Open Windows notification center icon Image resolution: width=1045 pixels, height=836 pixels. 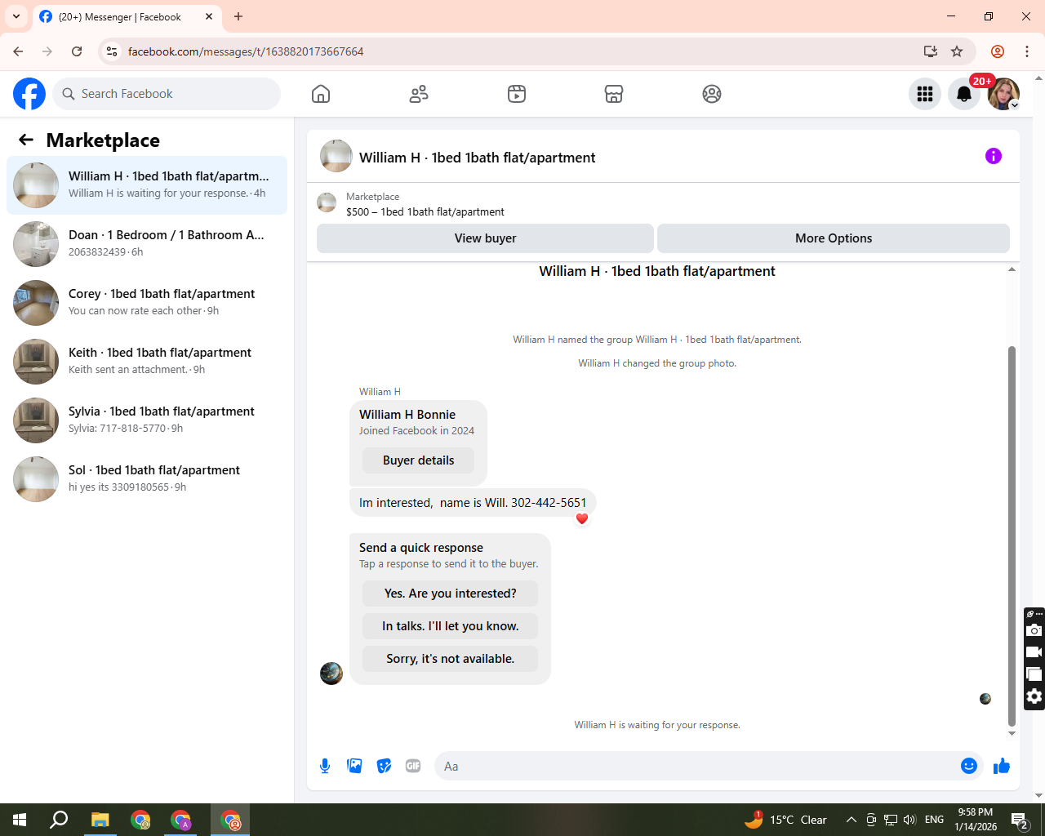point(1019,820)
